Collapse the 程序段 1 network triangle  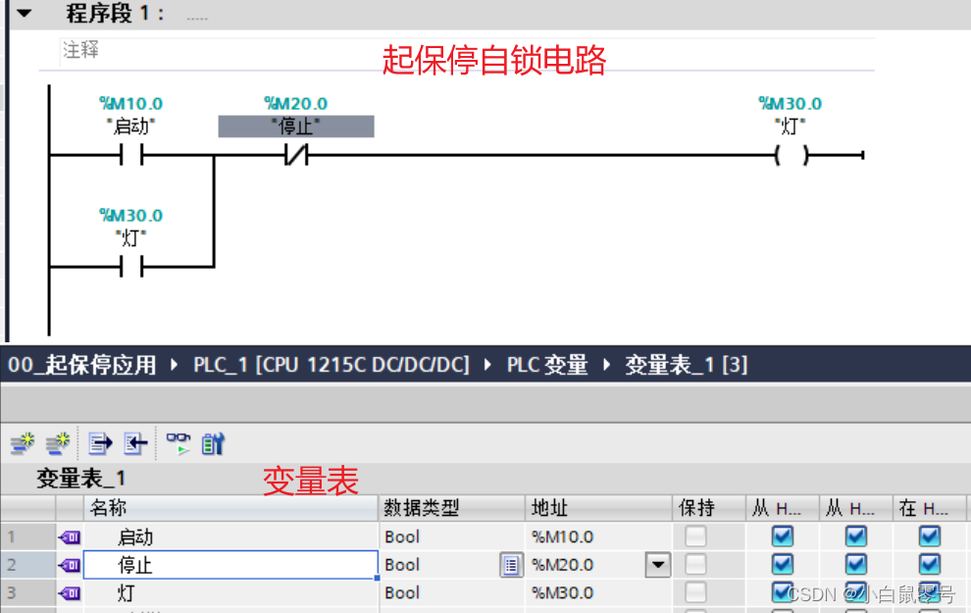coord(25,13)
